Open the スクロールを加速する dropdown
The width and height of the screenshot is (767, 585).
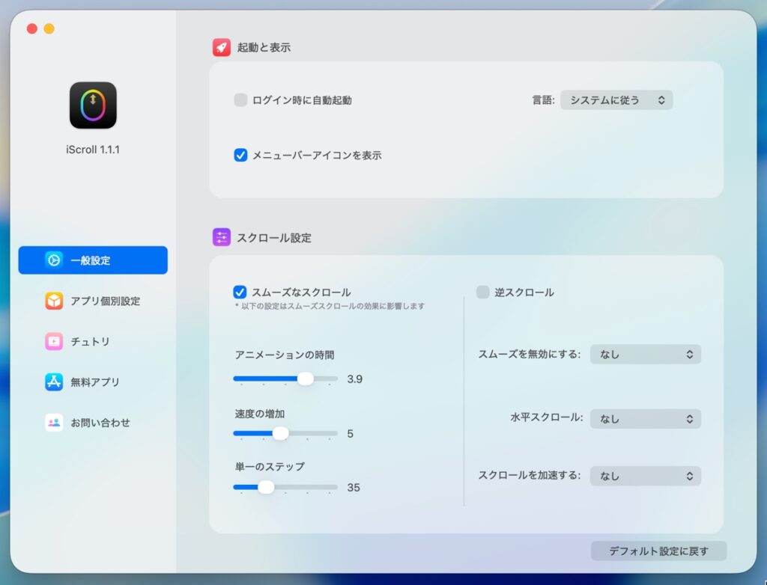coord(645,476)
